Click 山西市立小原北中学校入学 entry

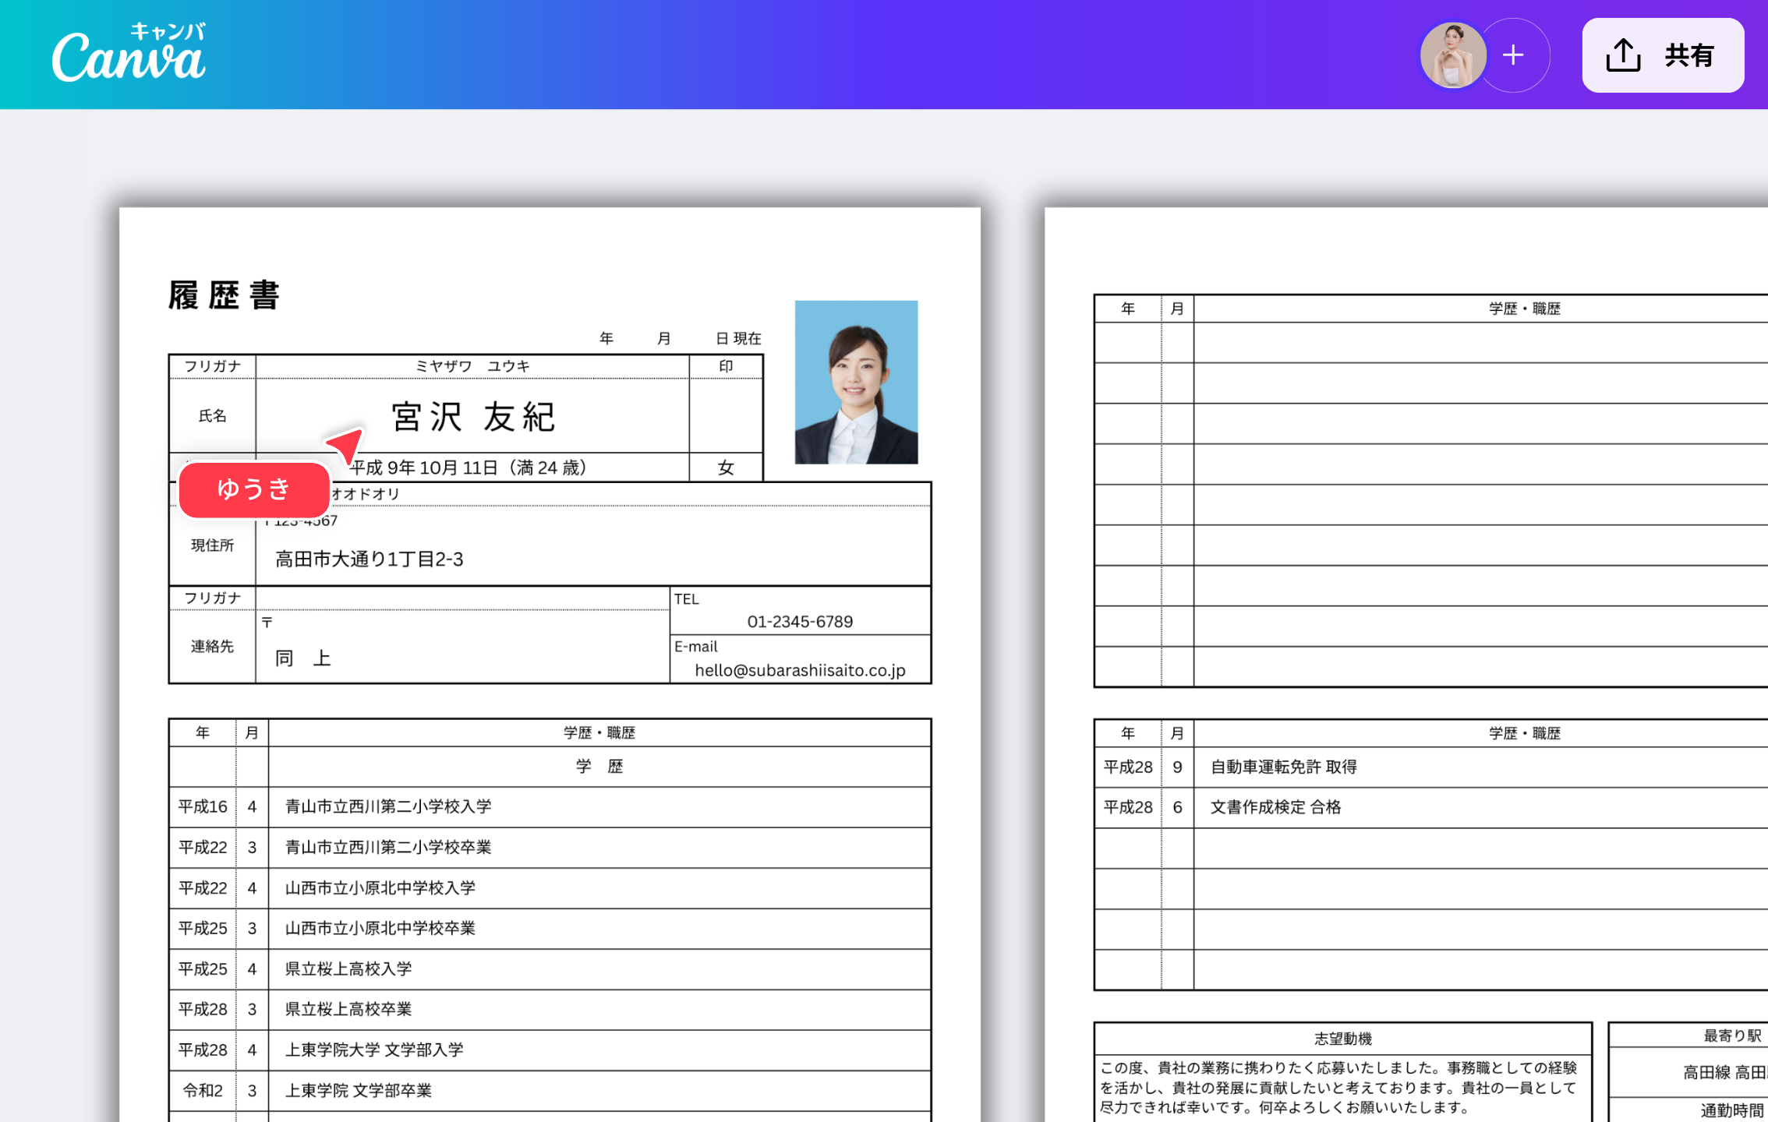380,887
